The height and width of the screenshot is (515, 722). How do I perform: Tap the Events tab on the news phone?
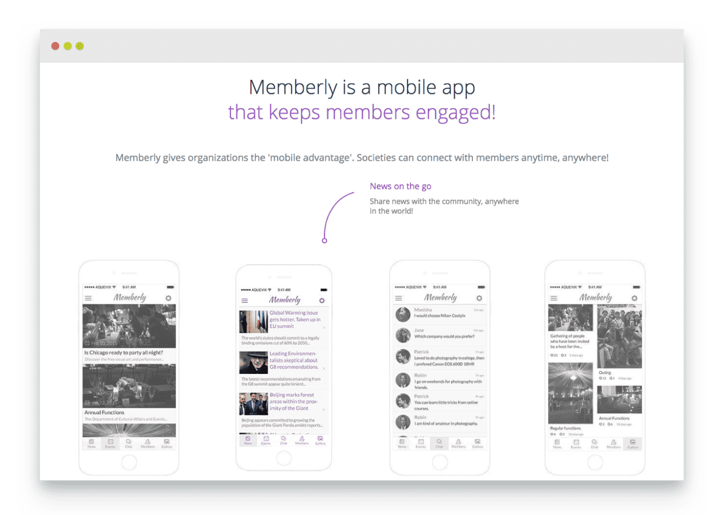[266, 440]
